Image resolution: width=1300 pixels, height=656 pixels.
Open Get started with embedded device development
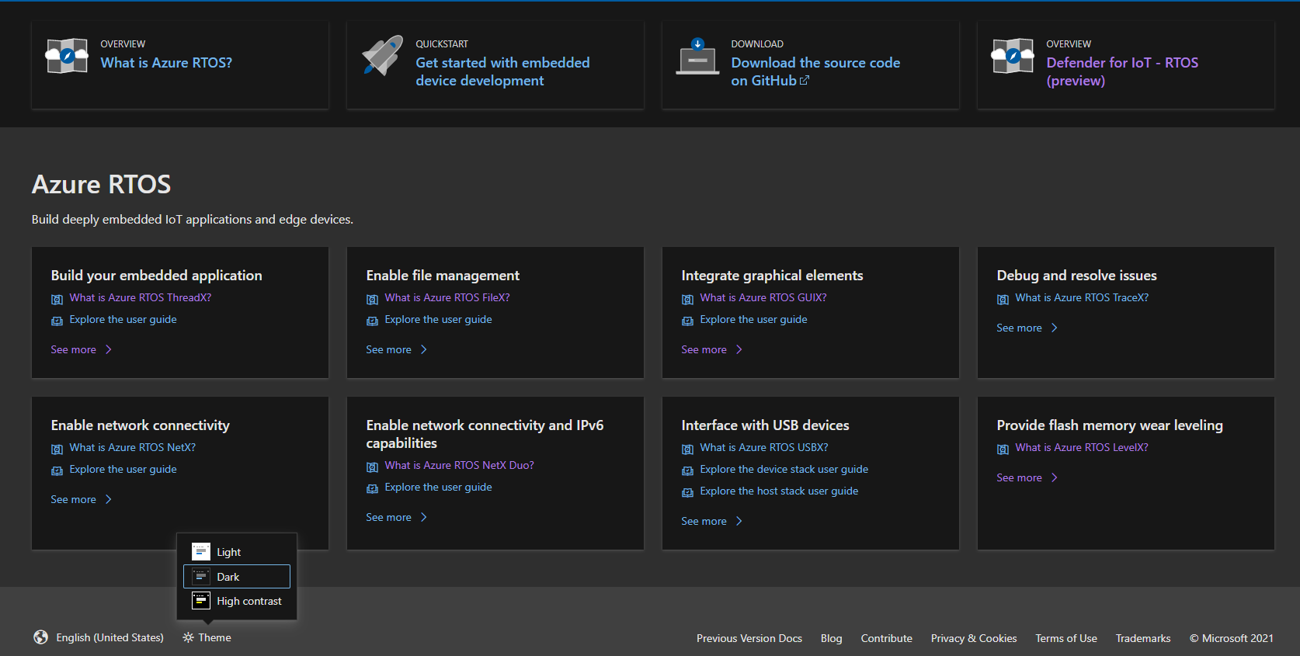(502, 71)
